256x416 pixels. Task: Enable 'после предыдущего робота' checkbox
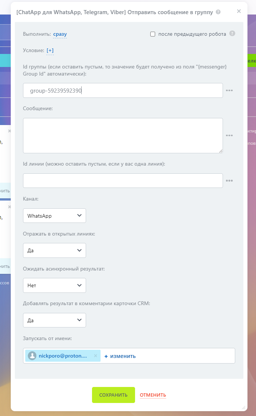(x=152, y=34)
